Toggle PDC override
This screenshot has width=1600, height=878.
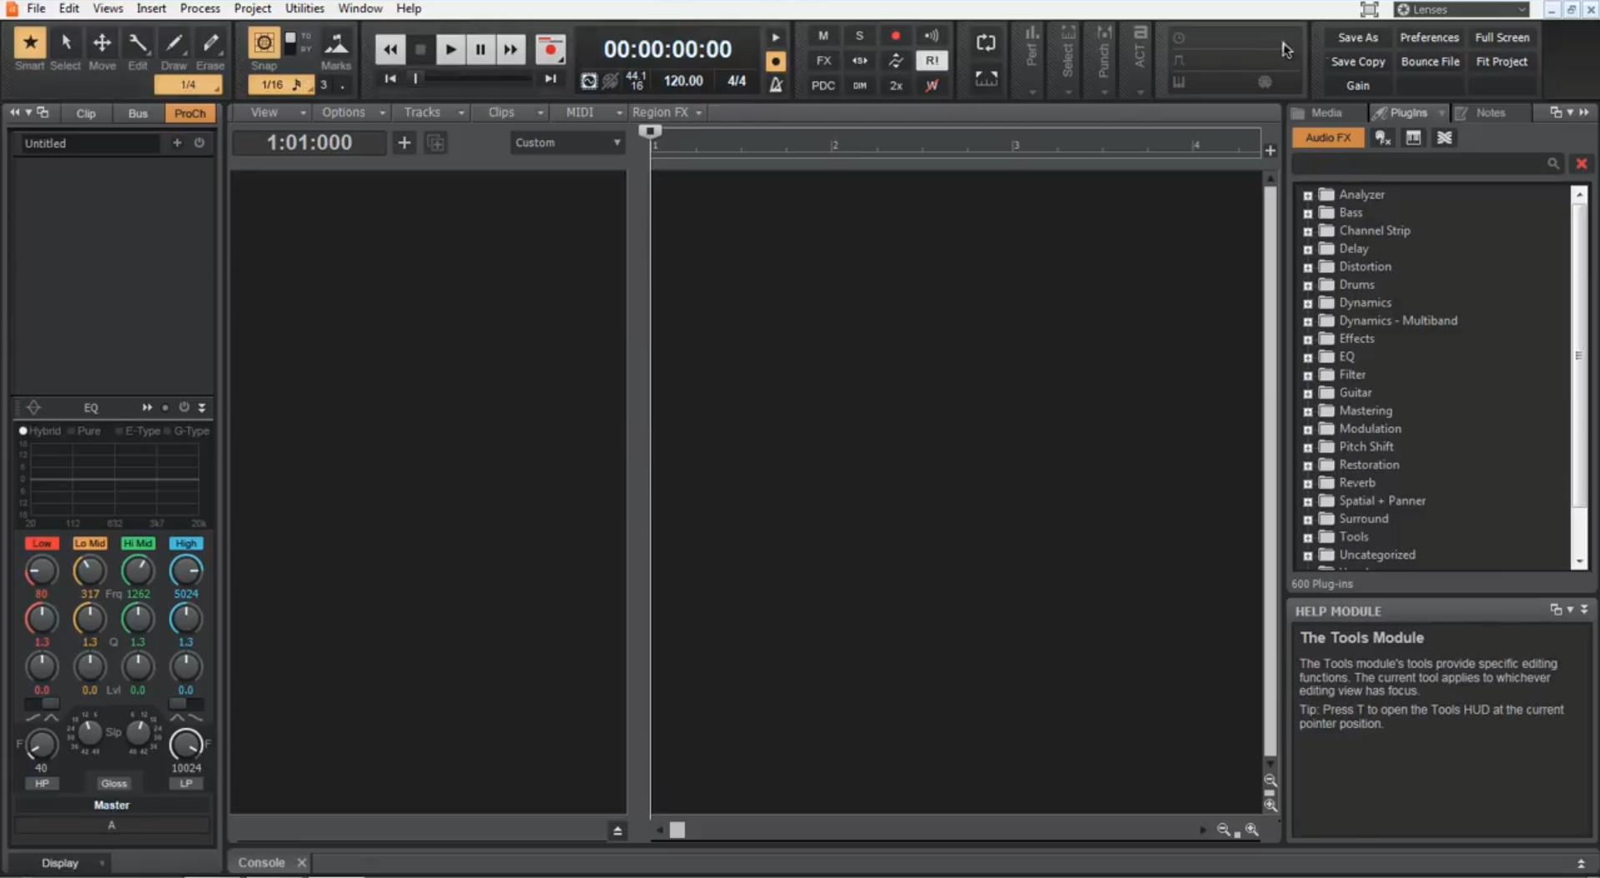coord(823,85)
